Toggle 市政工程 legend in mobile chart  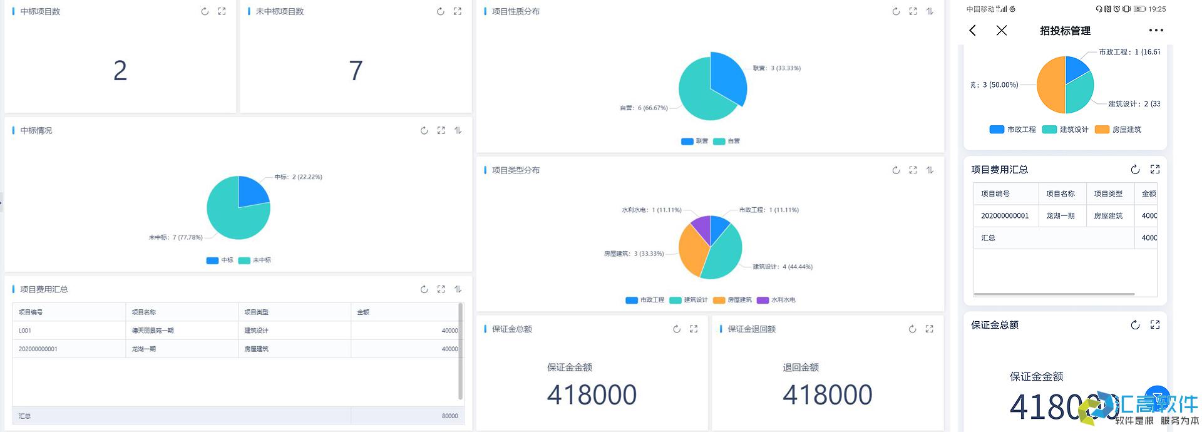click(x=1012, y=130)
